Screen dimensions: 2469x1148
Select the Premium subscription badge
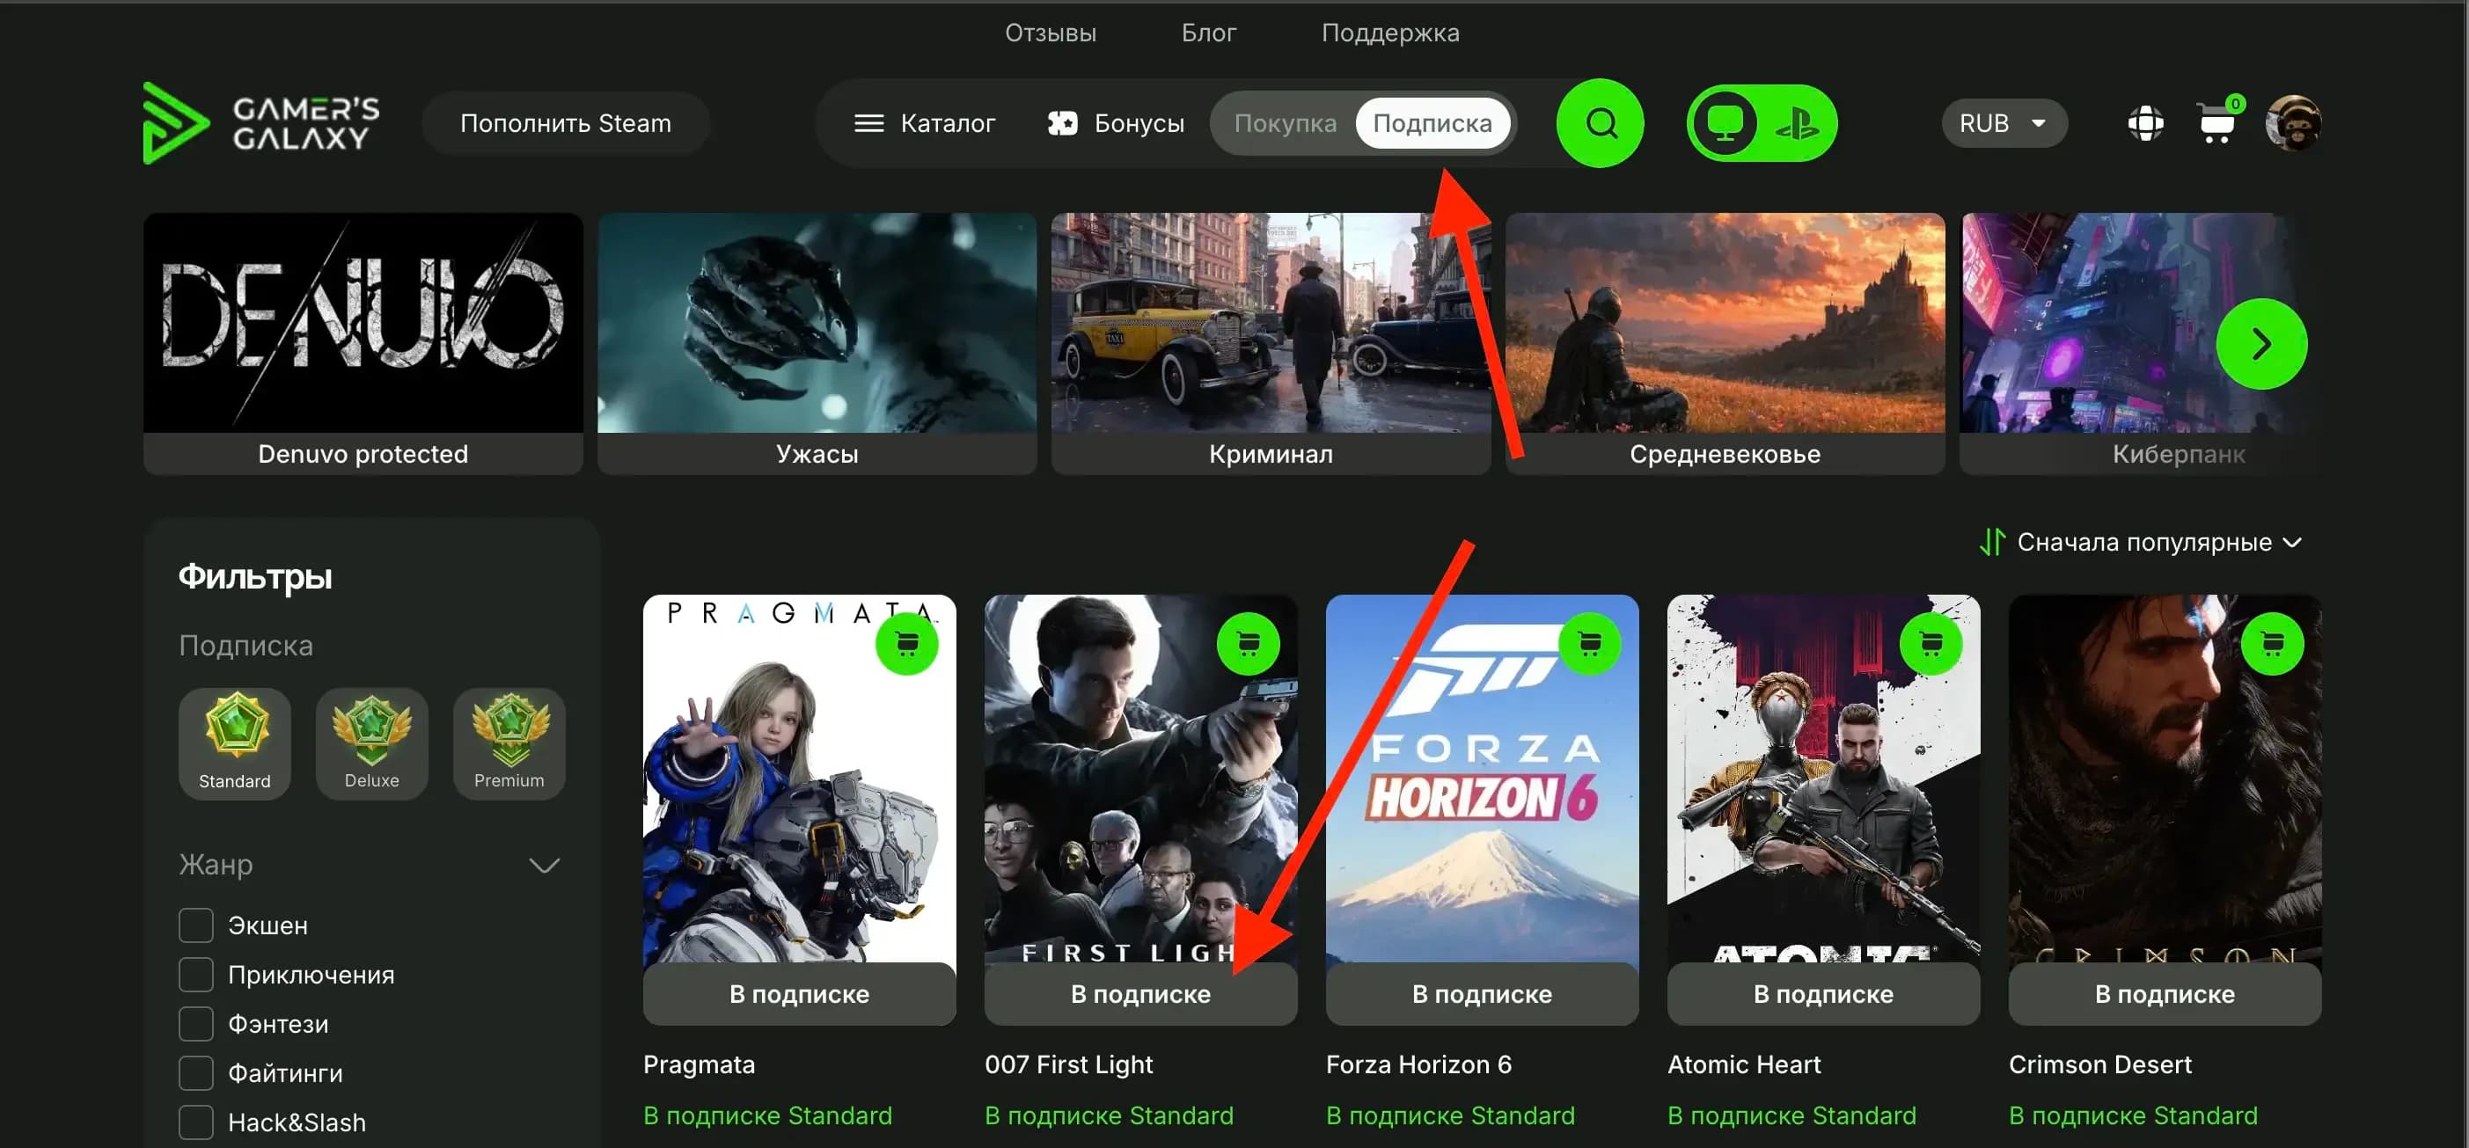click(509, 742)
